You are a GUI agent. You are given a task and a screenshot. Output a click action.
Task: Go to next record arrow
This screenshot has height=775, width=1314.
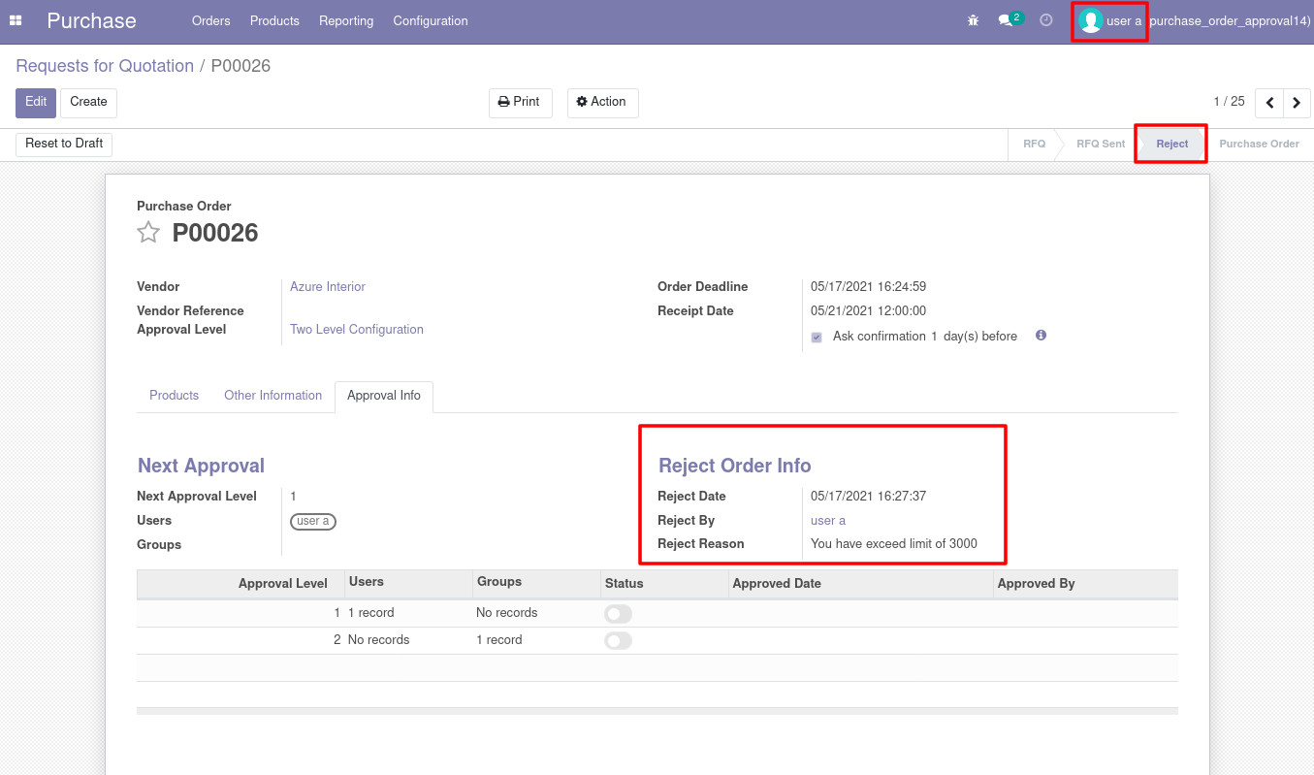[x=1297, y=103]
